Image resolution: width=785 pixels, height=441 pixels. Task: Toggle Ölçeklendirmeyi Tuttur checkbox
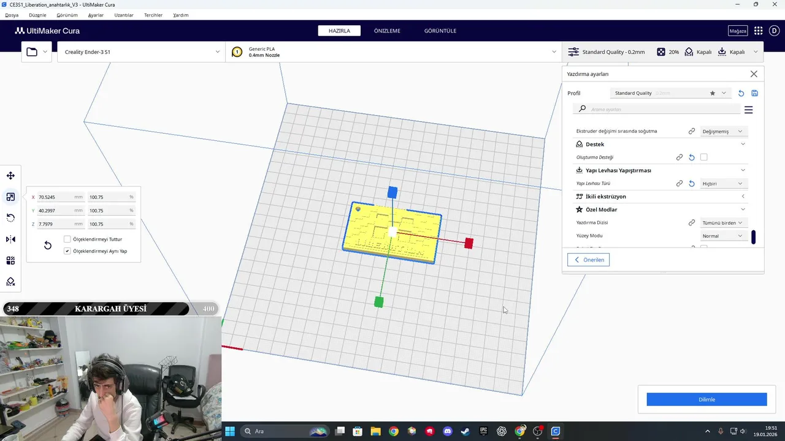click(x=67, y=239)
